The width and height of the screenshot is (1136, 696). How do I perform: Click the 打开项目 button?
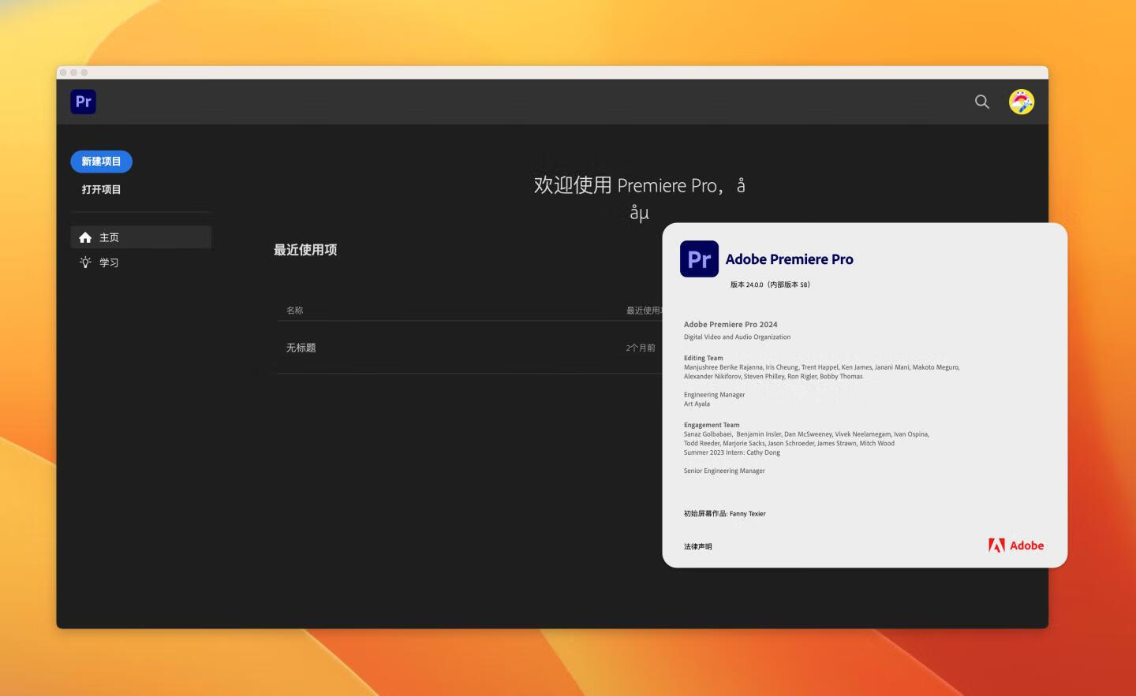(x=101, y=189)
